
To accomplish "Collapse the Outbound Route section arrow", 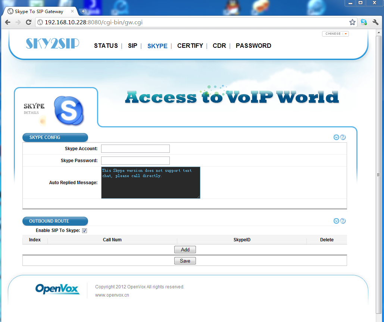I will 336,221.
